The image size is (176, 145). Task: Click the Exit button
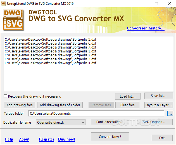[162, 138]
